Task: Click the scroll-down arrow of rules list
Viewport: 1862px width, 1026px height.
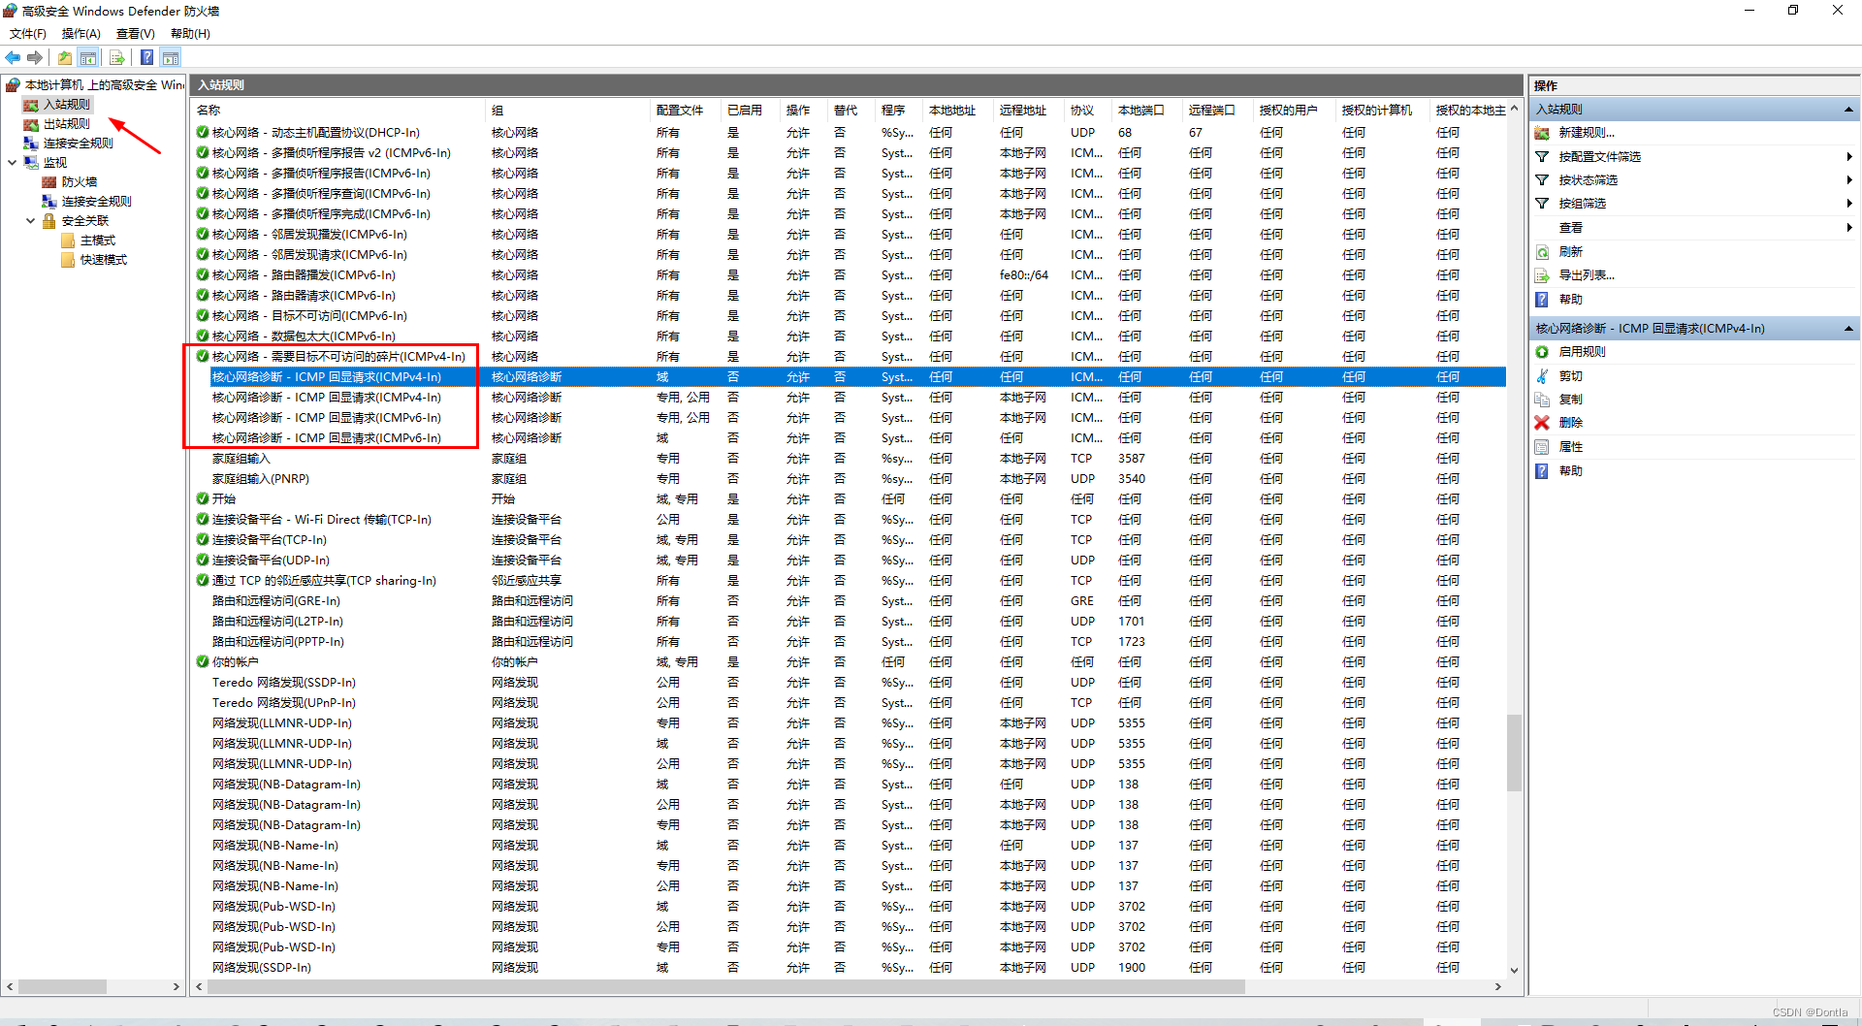Action: tap(1514, 971)
